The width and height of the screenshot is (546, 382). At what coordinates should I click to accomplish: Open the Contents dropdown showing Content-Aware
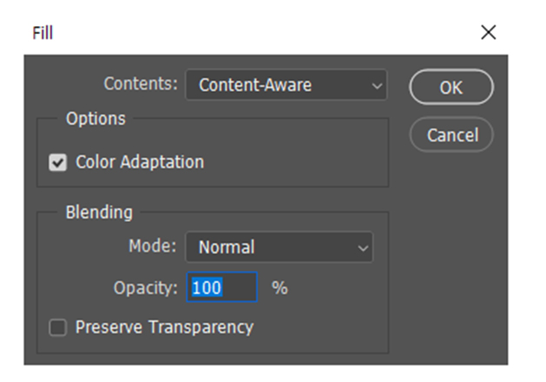click(286, 85)
